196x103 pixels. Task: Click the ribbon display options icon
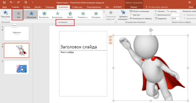(190, 2)
